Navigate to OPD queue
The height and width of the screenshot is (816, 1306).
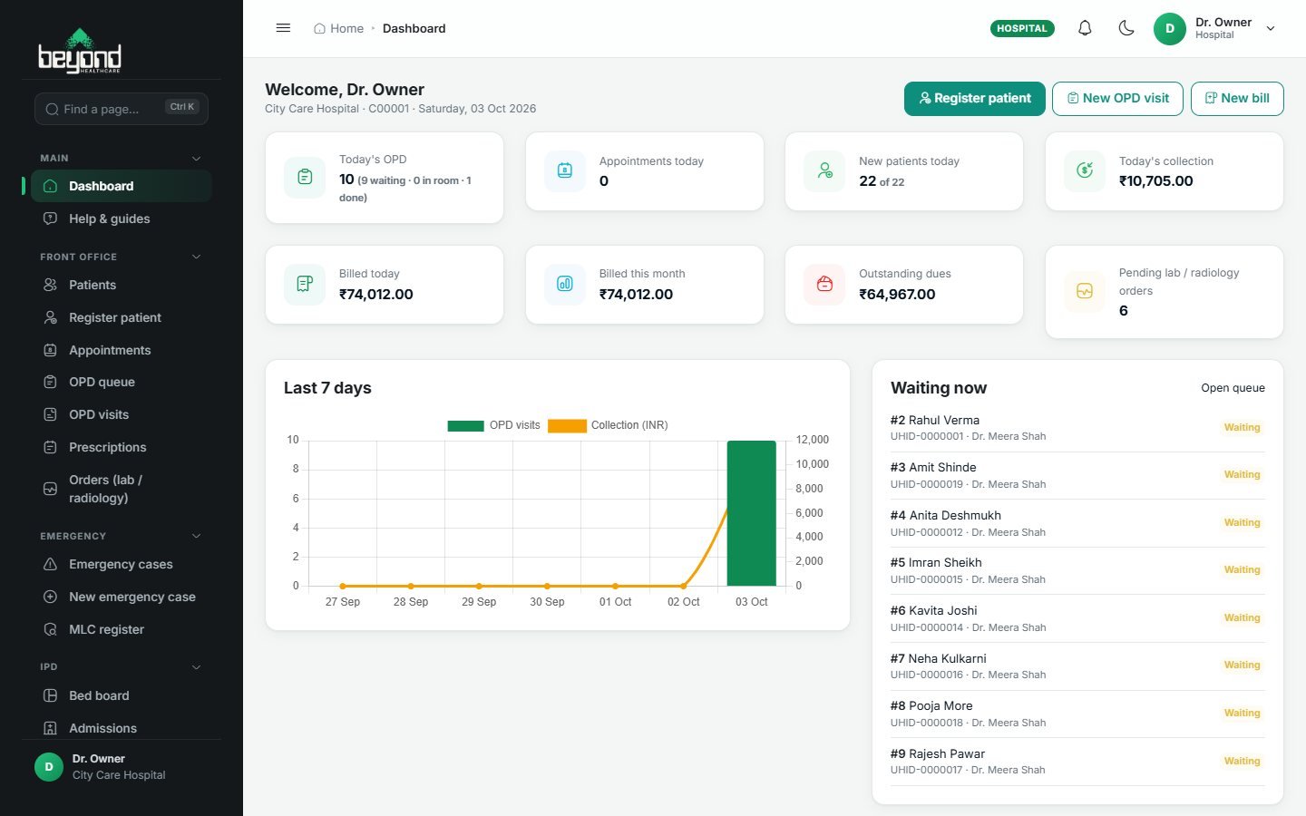click(x=122, y=382)
